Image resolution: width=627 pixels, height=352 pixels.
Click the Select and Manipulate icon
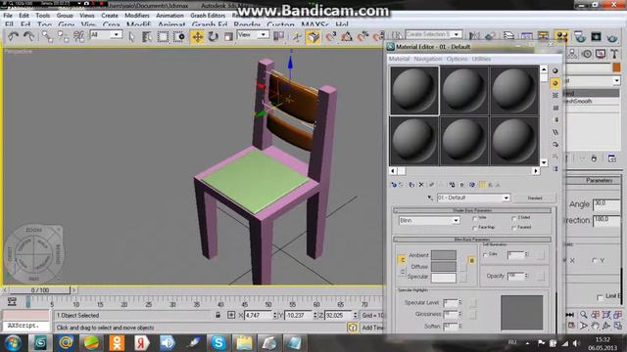point(297,37)
